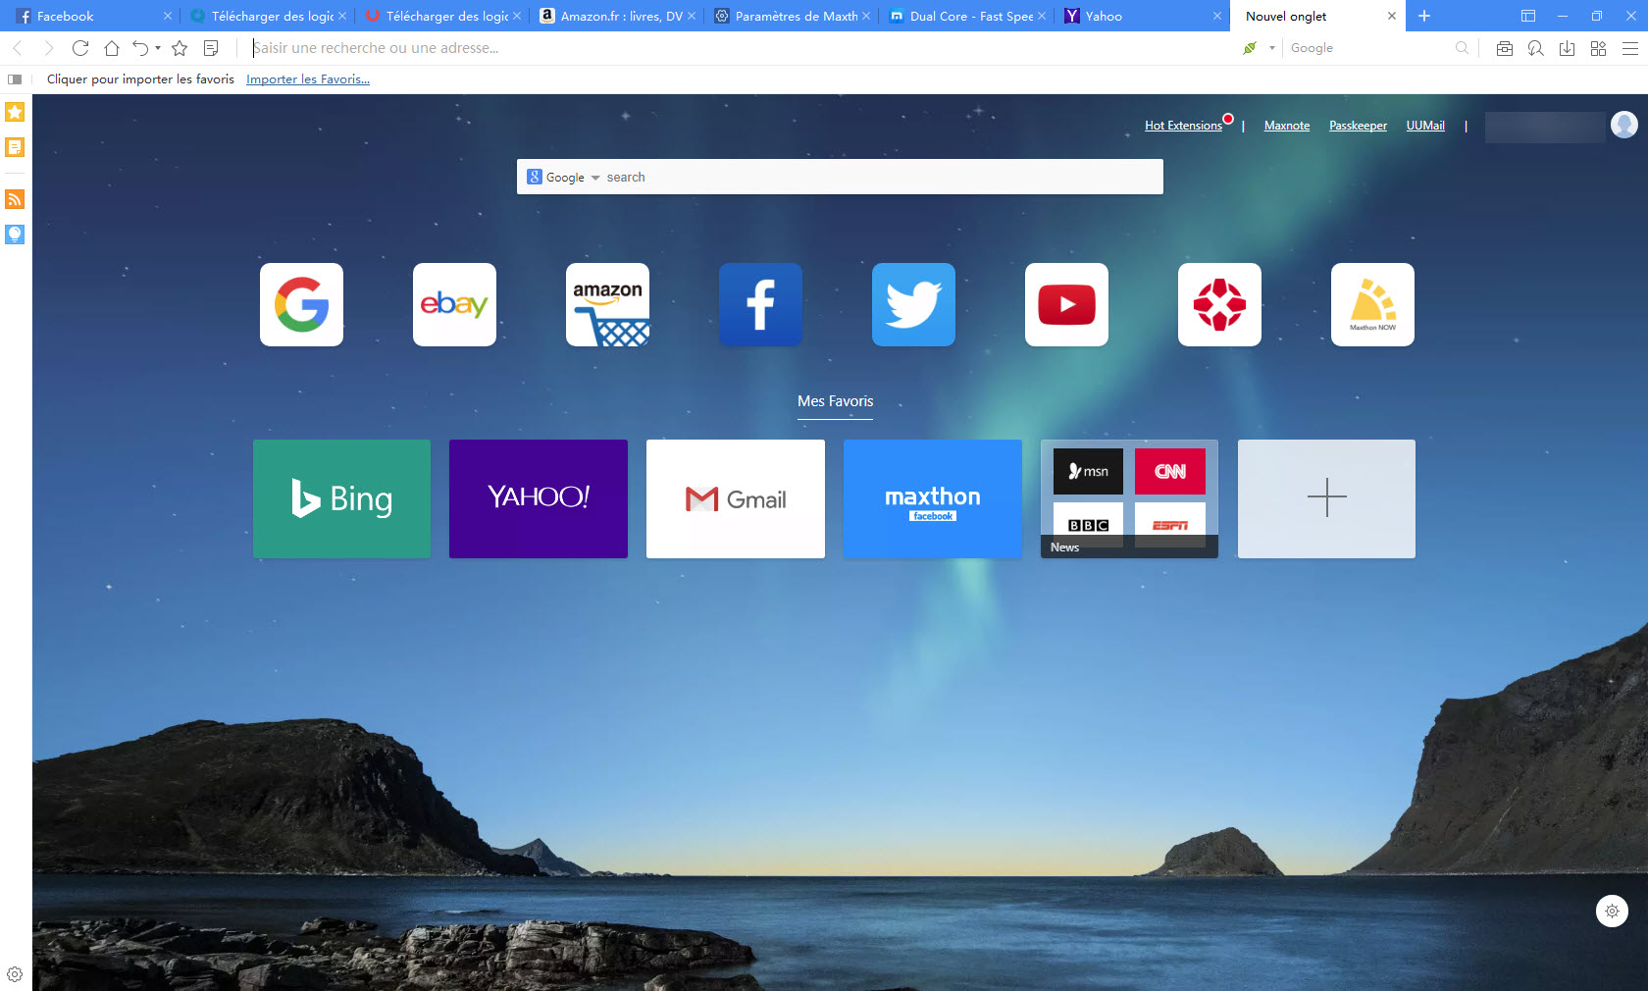Click the Google toolbar search box
This screenshot has width=1648, height=991.
point(1368,48)
